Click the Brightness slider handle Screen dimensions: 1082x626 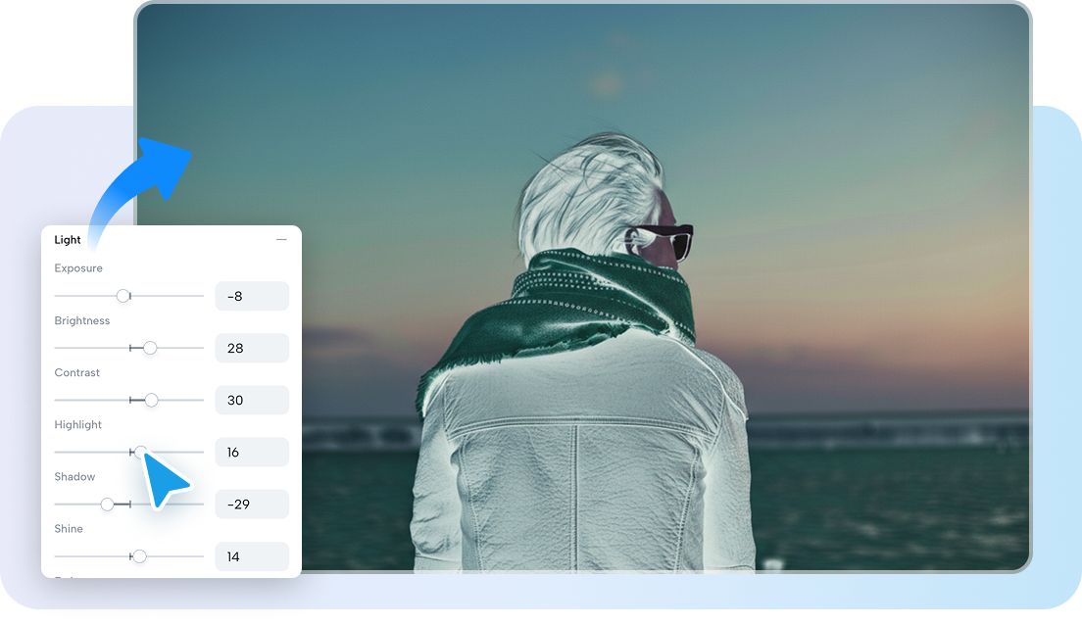149,347
